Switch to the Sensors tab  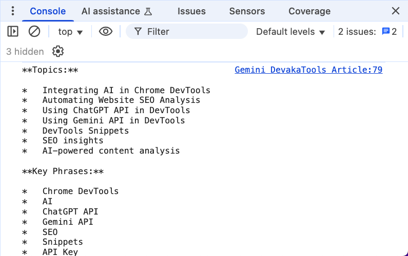point(247,11)
